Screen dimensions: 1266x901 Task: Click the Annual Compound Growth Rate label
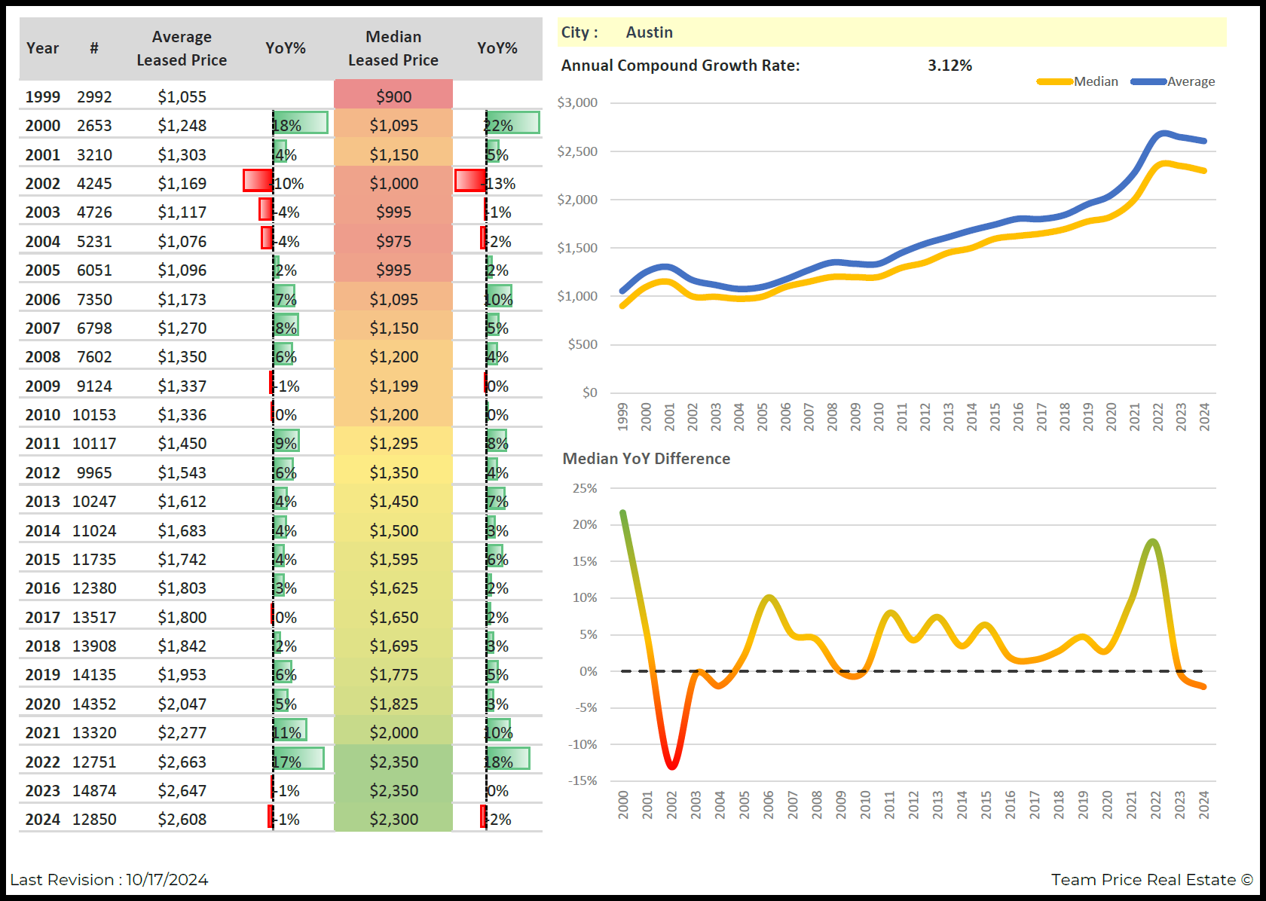point(680,66)
